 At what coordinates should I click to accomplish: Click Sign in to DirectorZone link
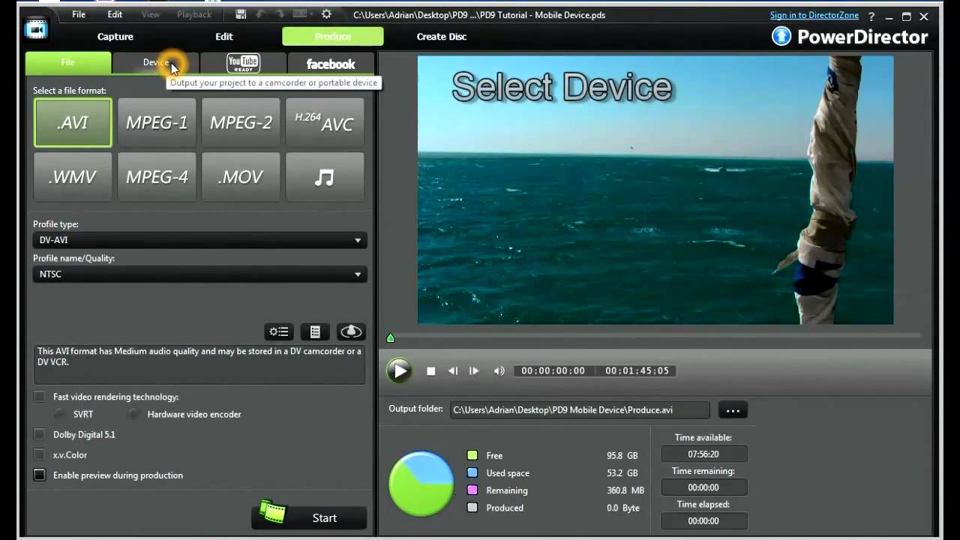click(814, 15)
